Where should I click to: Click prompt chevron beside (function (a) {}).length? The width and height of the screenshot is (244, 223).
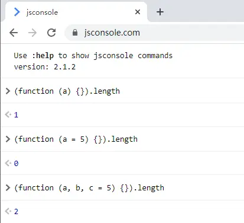coord(8,91)
